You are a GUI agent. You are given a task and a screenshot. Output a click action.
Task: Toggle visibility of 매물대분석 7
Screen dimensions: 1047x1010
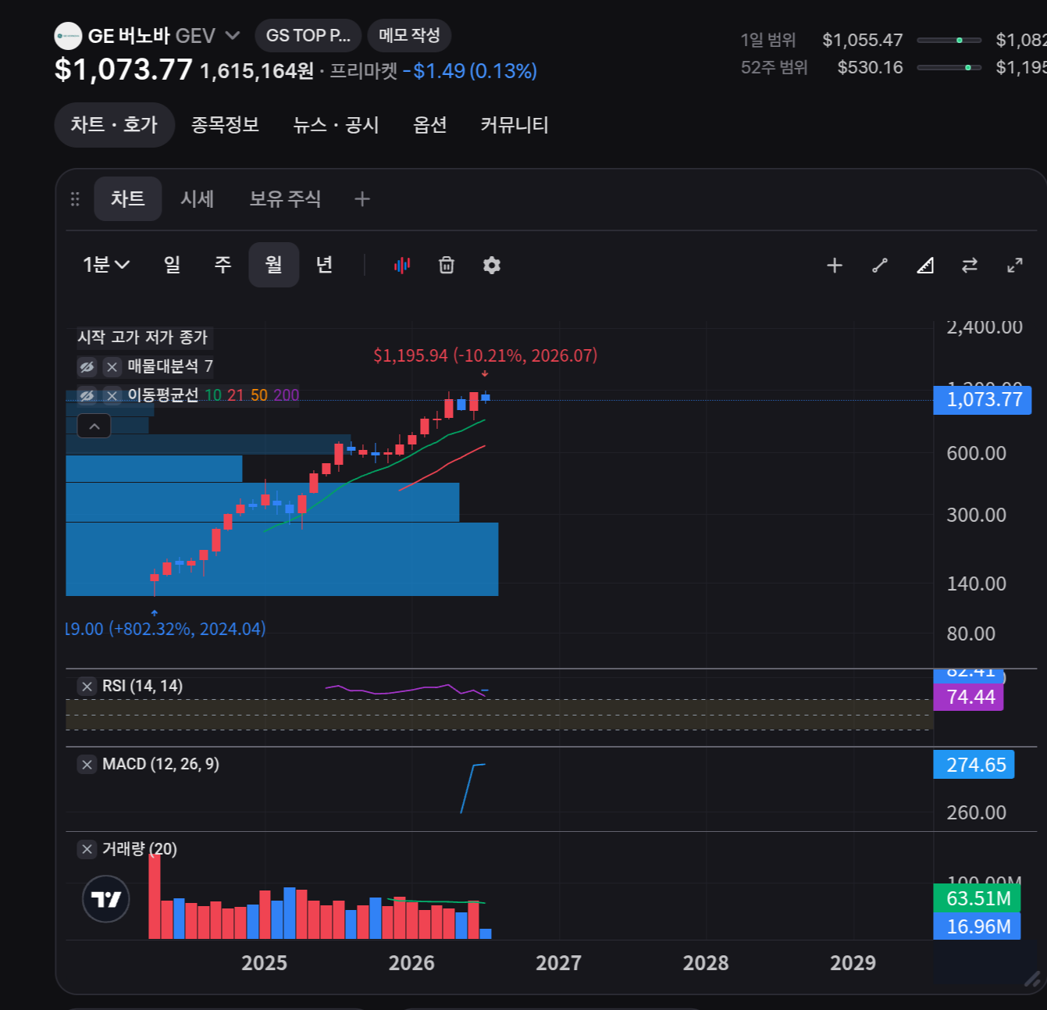[x=87, y=366]
